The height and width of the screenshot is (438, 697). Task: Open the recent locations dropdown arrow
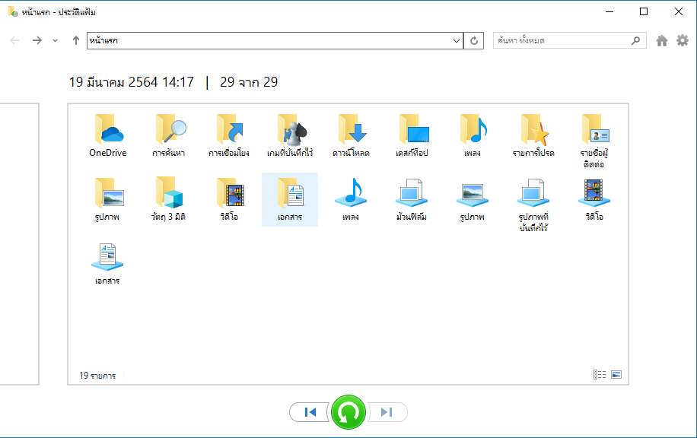pos(55,40)
